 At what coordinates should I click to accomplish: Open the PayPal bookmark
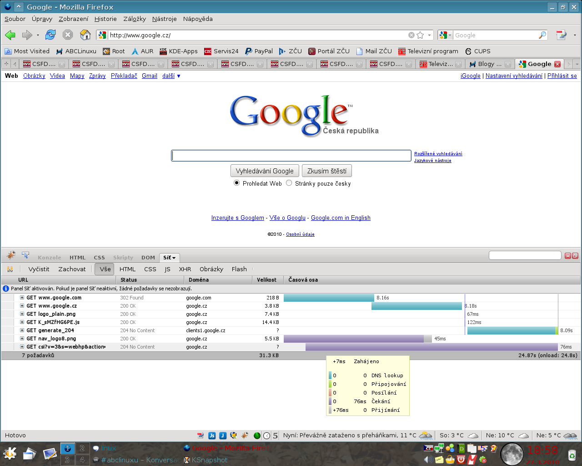pyautogui.click(x=259, y=51)
